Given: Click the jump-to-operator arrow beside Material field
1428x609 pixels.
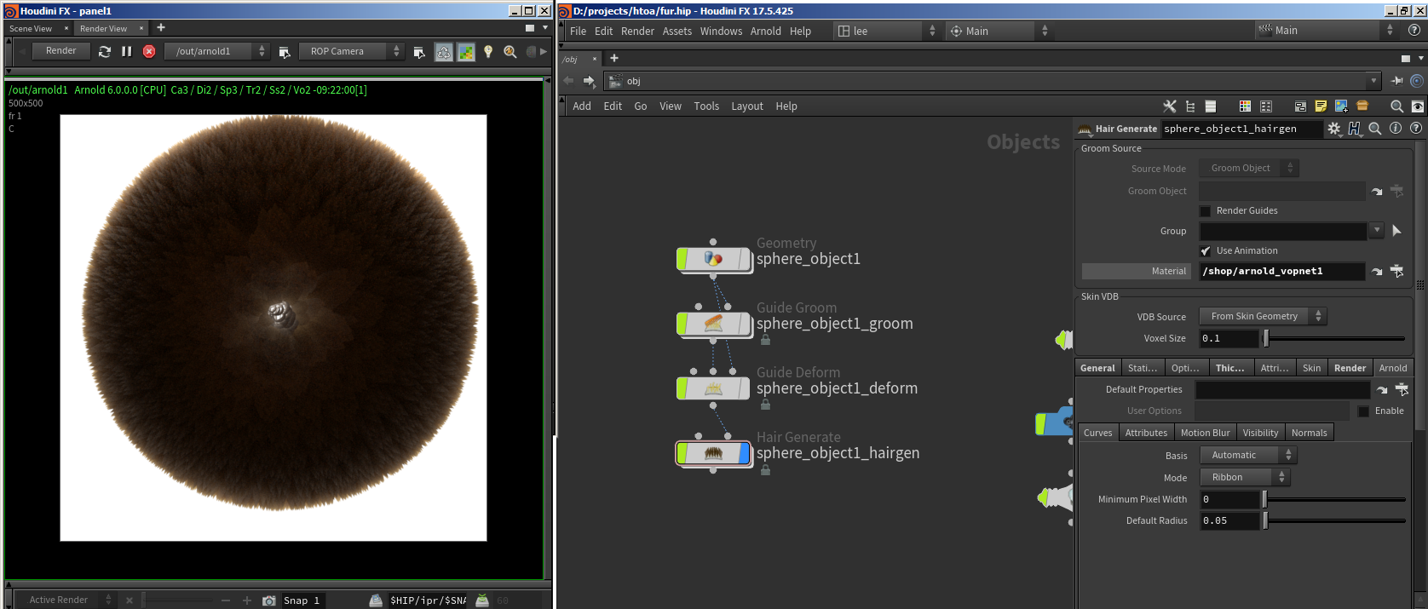Looking at the screenshot, I should (1377, 272).
